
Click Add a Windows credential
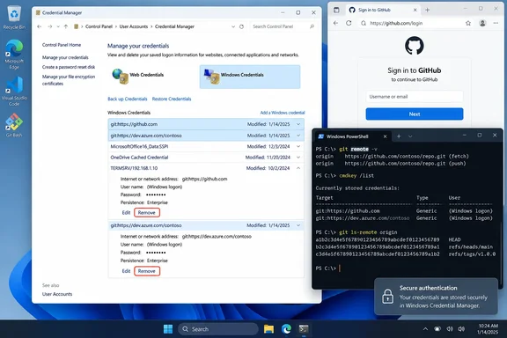pos(283,113)
